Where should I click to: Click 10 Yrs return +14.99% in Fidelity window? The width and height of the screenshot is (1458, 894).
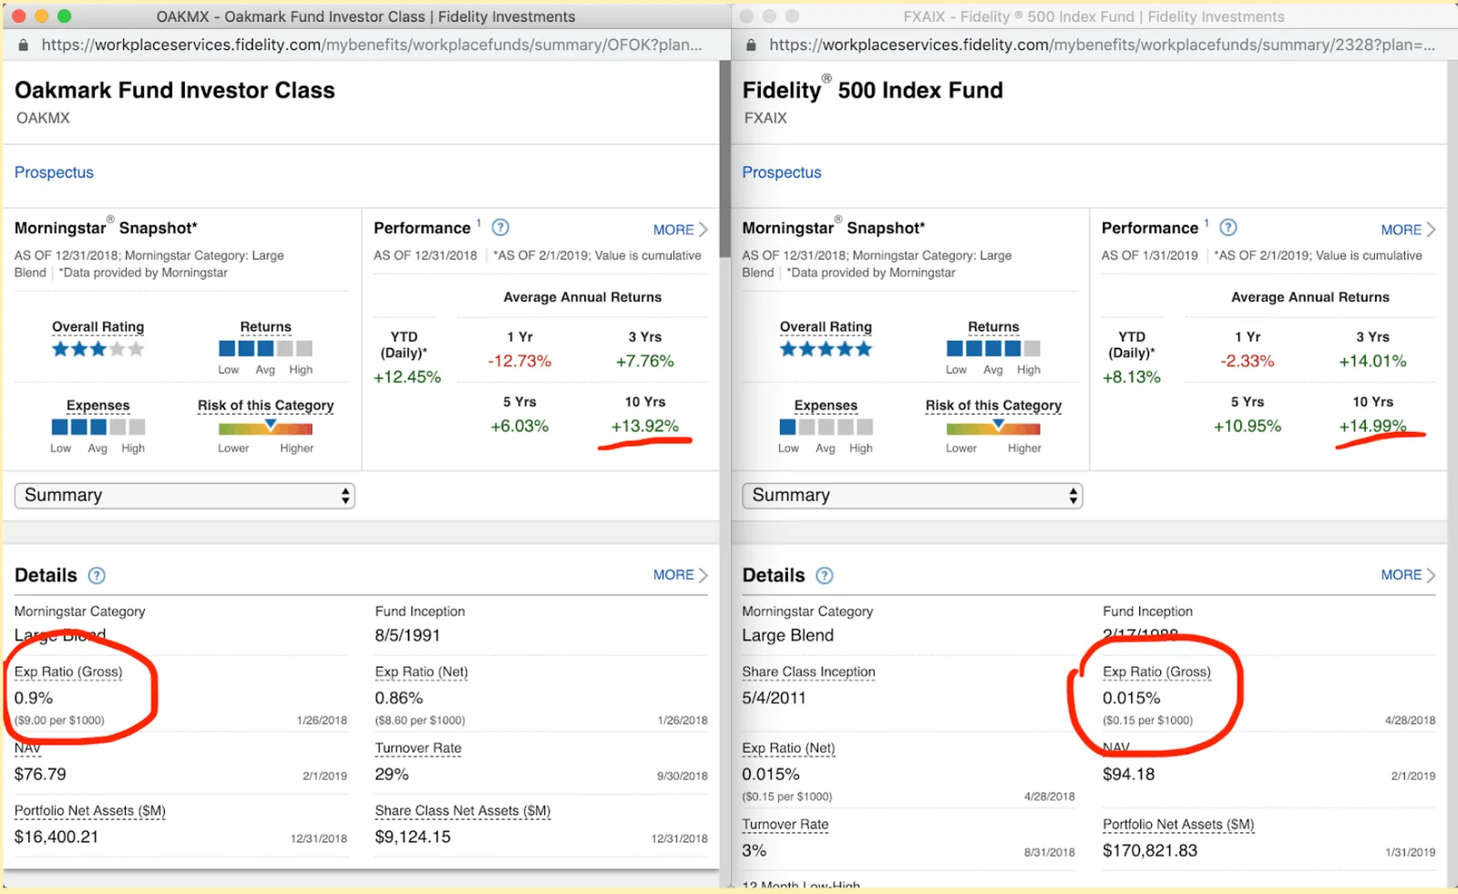(x=1372, y=426)
